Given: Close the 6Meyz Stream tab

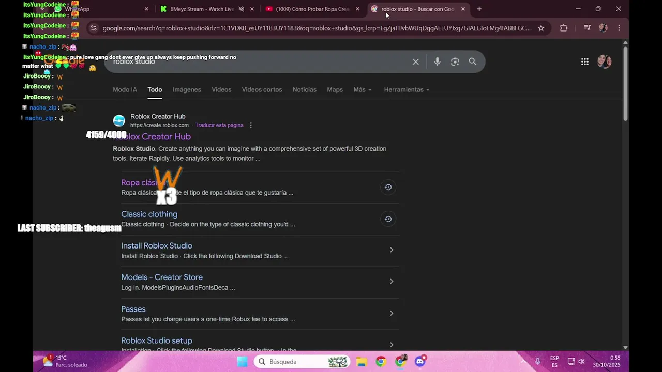Looking at the screenshot, I should click(x=252, y=9).
